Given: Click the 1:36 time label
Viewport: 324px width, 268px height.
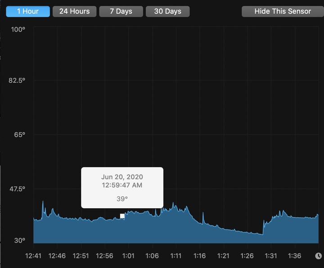Looking at the screenshot, I should click(295, 256).
